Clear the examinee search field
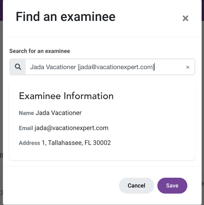The width and height of the screenshot is (204, 205). [188, 67]
